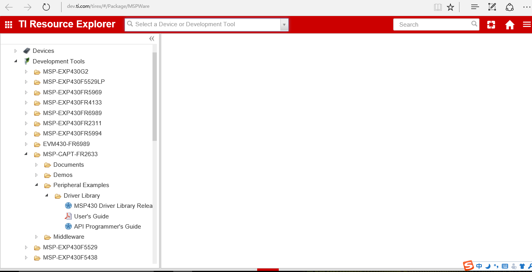This screenshot has height=272, width=532.
Task: Click the User's Guide PDF icon
Action: [69, 216]
